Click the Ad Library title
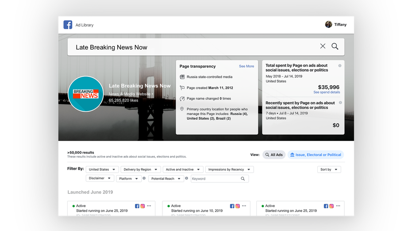412x231 pixels. 85,25
